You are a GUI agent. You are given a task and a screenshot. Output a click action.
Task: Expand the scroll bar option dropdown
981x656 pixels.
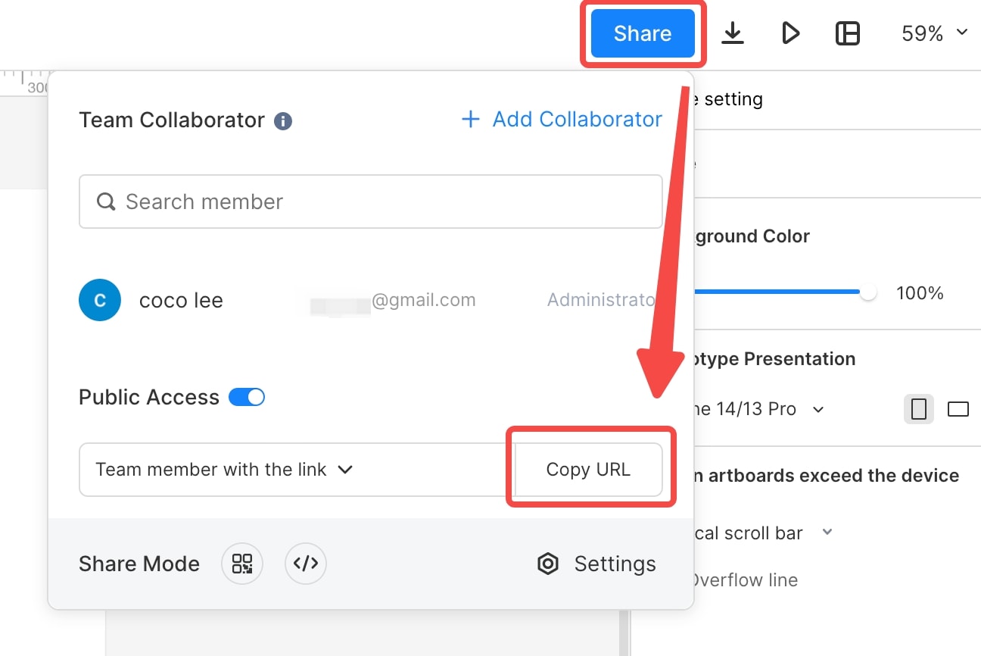pos(827,533)
